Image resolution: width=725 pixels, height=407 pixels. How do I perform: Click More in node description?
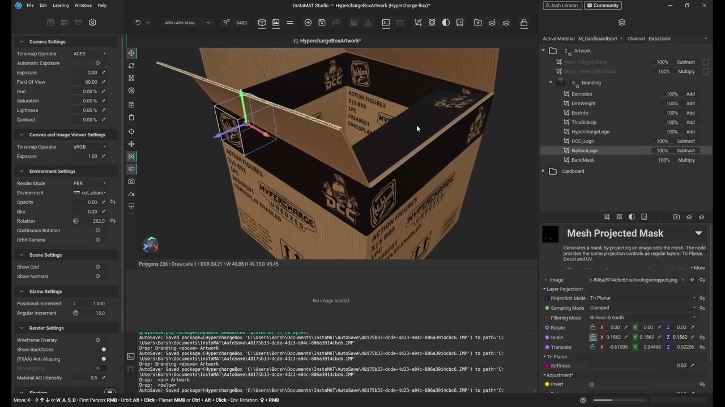click(698, 268)
